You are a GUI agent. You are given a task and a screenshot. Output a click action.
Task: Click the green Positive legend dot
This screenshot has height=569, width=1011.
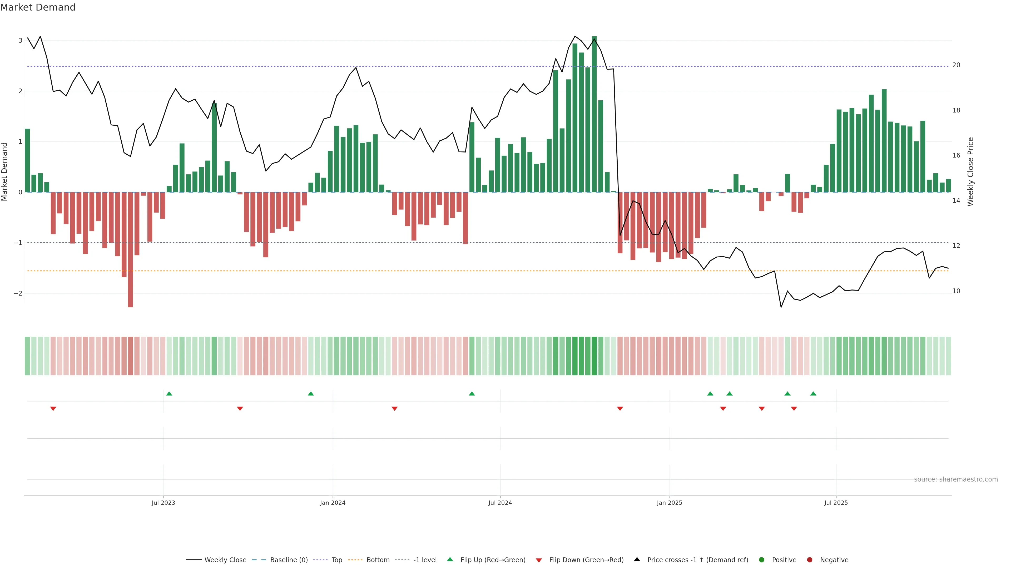pos(762,560)
